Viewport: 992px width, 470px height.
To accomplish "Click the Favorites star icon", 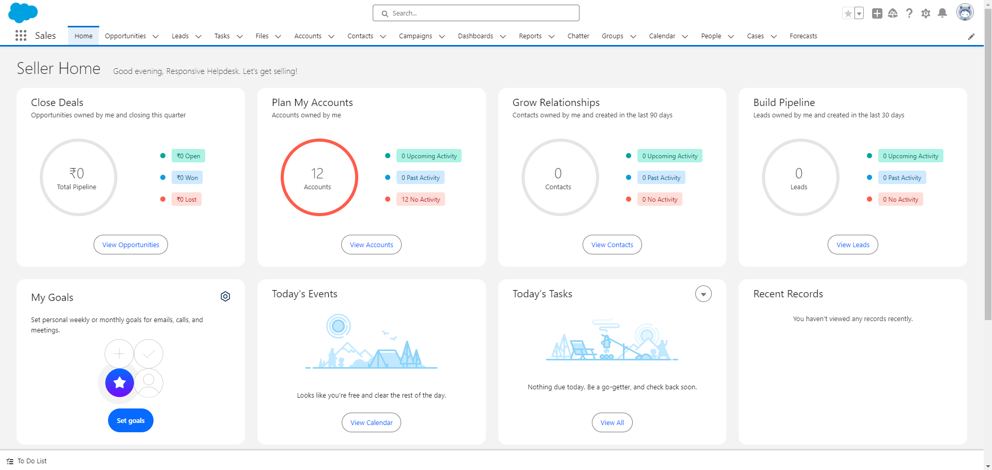I will pos(848,13).
